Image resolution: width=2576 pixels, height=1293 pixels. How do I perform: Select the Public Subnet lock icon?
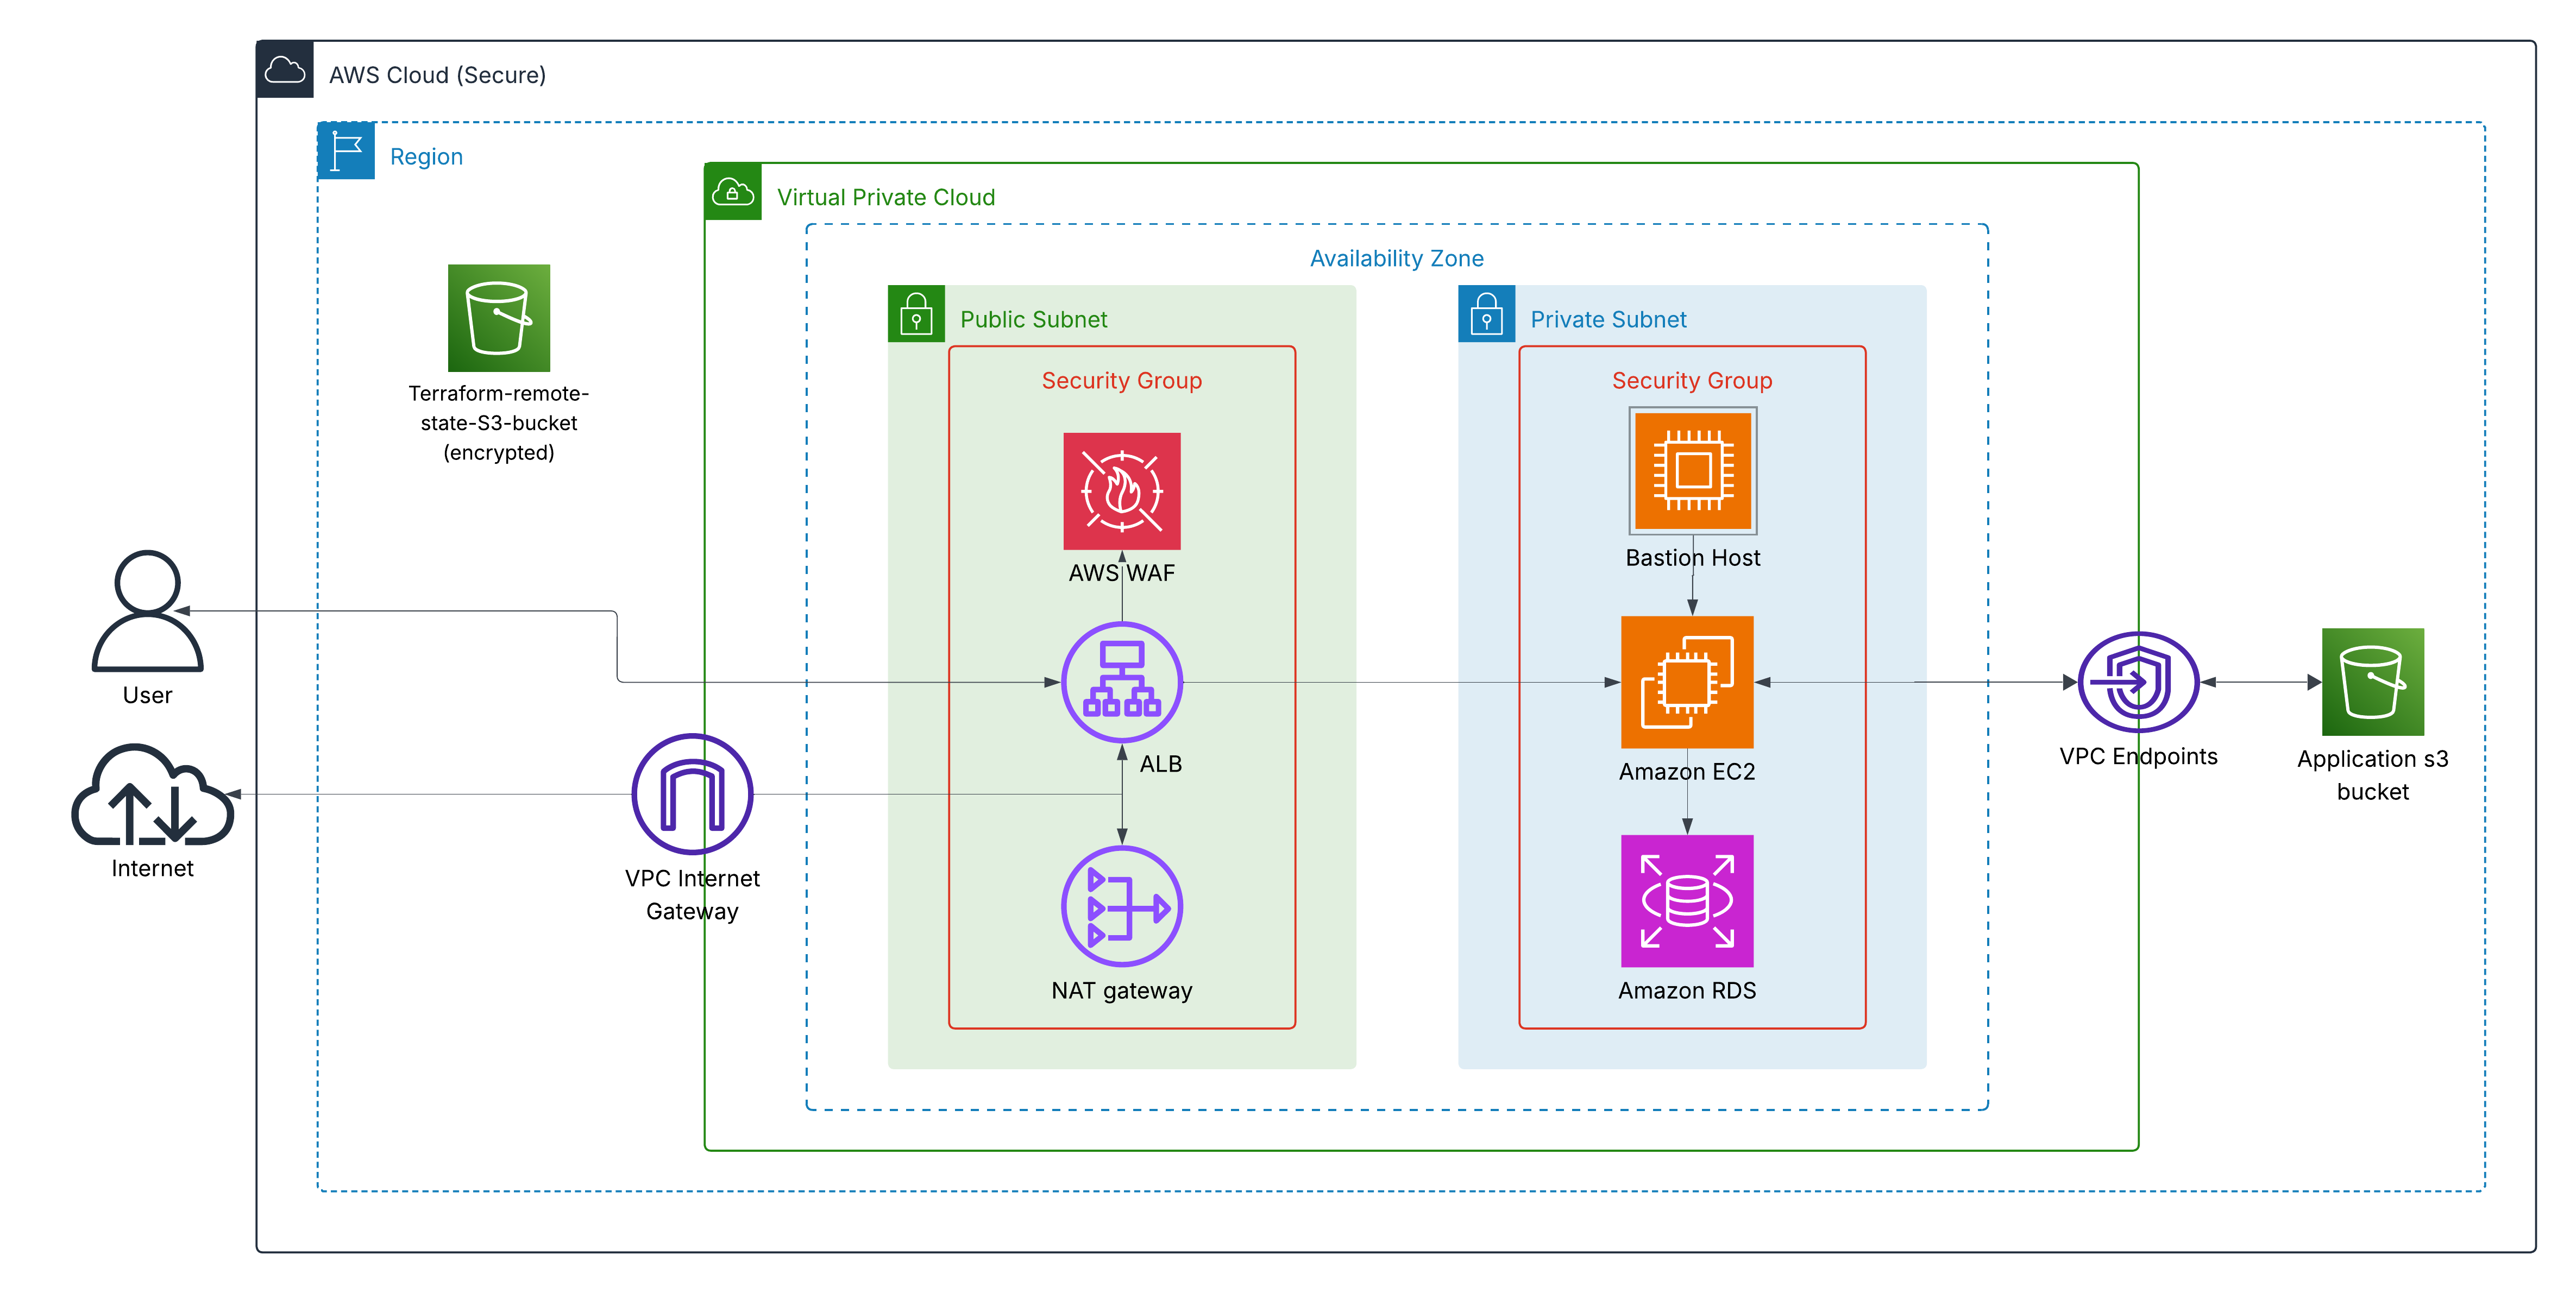tap(916, 314)
